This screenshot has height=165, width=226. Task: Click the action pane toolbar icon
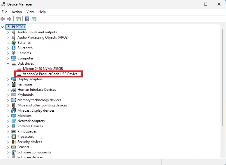[x=34, y=19]
